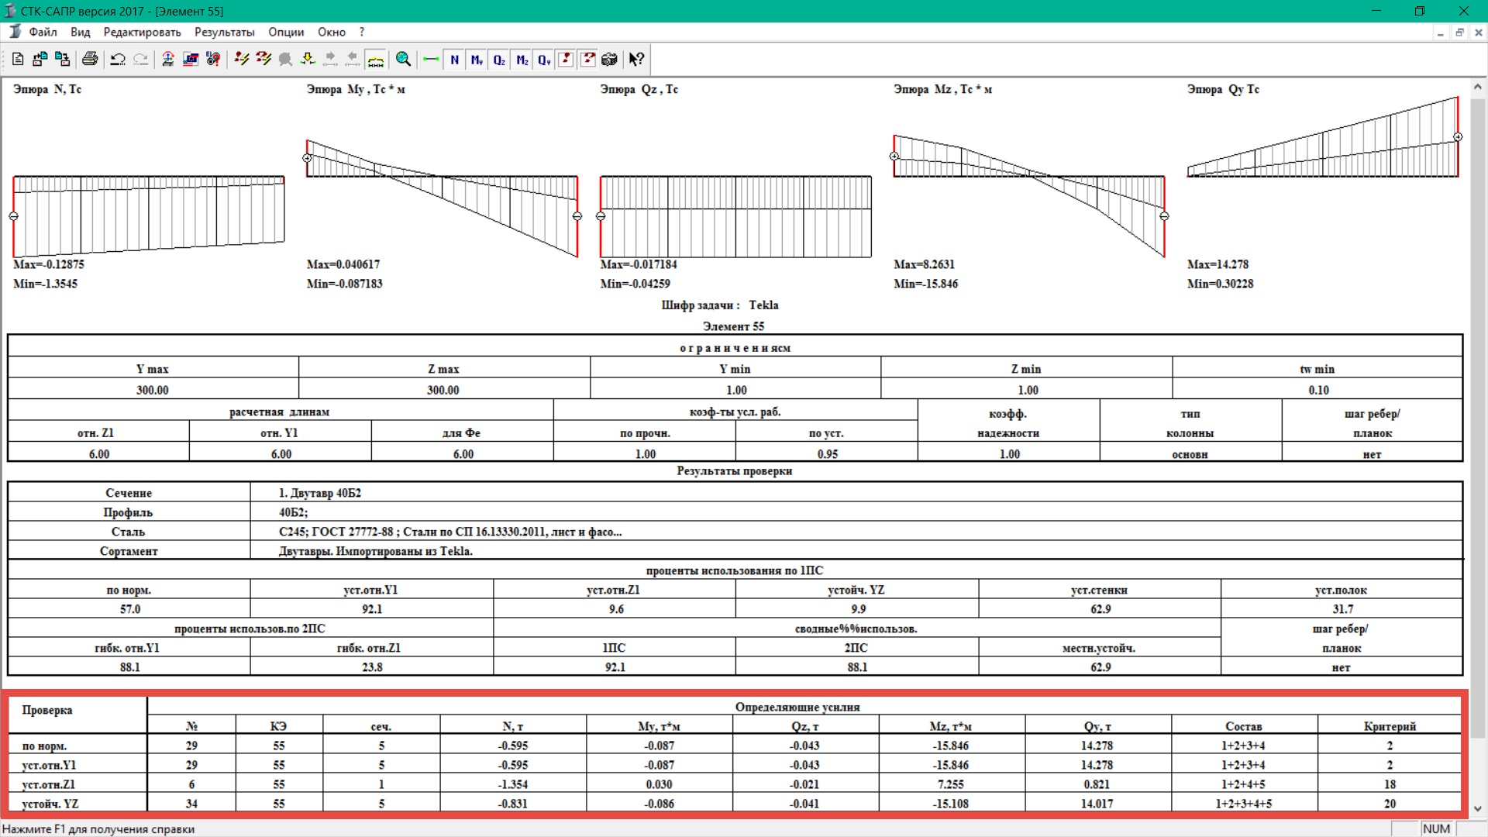The width and height of the screenshot is (1488, 837).
Task: Restore the inner document window
Action: pos(1459,33)
